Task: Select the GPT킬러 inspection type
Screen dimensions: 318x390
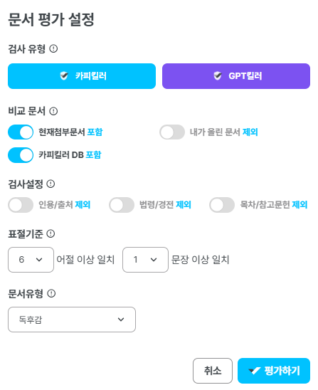Action: (236, 76)
